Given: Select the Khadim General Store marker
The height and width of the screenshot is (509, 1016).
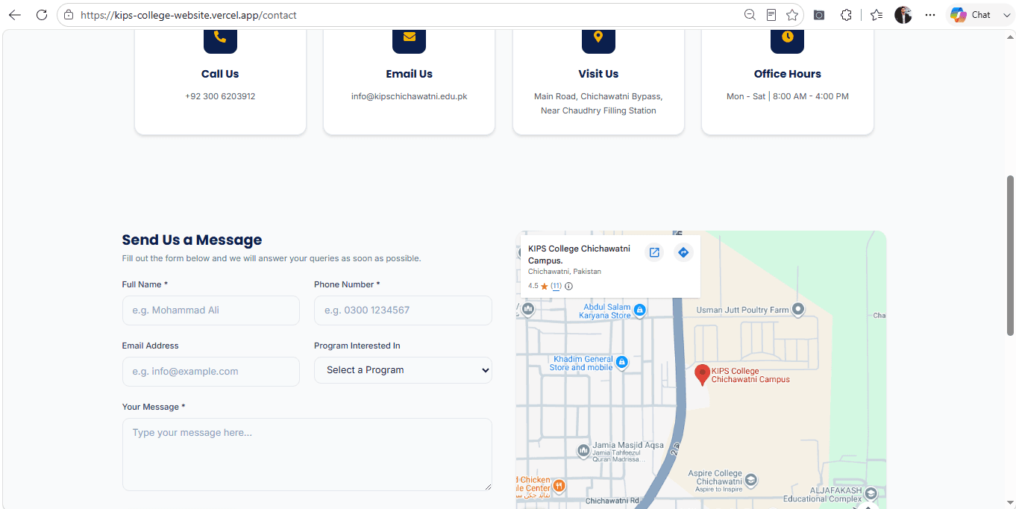Looking at the screenshot, I should pos(621,363).
